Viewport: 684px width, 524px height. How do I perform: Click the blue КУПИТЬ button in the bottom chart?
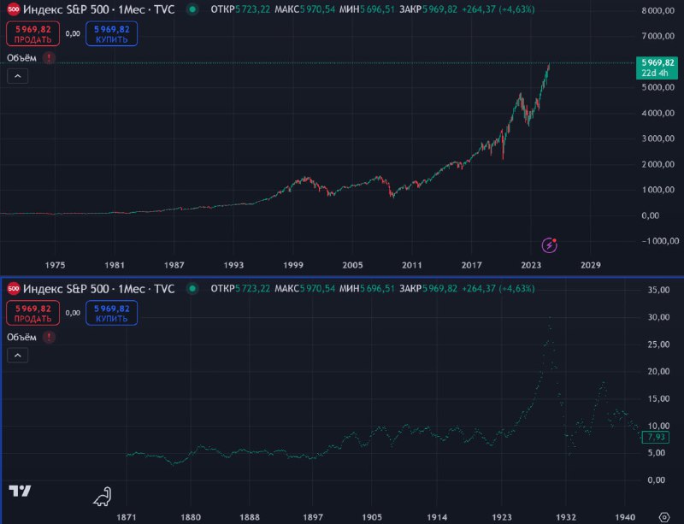pyautogui.click(x=112, y=313)
